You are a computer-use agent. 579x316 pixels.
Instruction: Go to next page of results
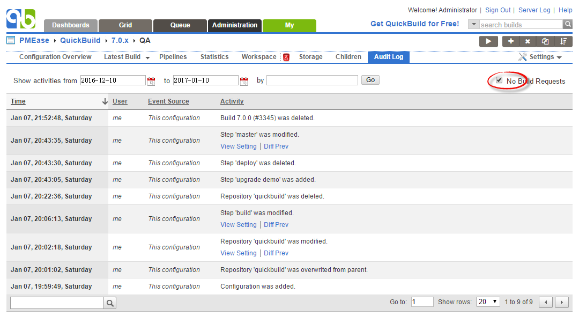[562, 303]
